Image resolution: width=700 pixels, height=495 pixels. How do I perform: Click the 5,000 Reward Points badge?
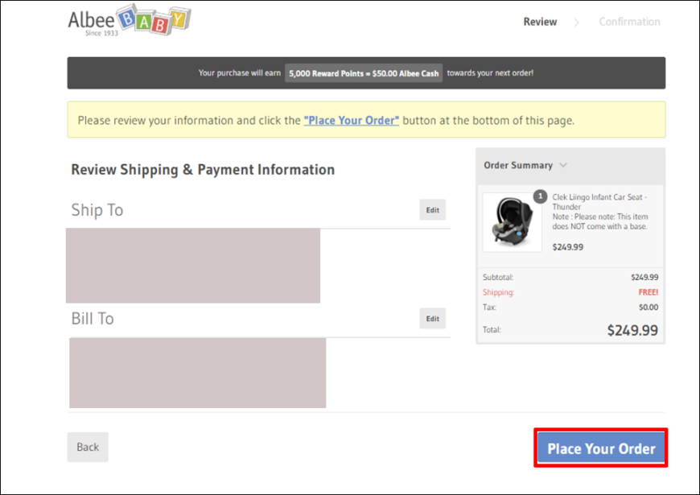[364, 73]
